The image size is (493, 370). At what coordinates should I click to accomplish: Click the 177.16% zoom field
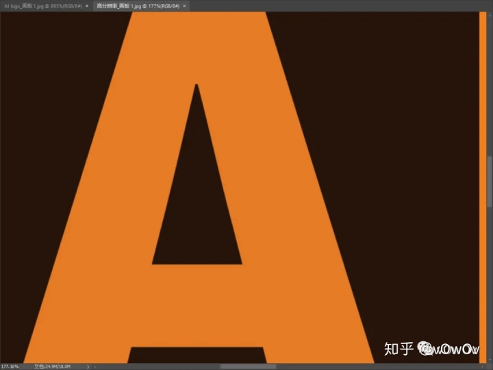pyautogui.click(x=10, y=367)
